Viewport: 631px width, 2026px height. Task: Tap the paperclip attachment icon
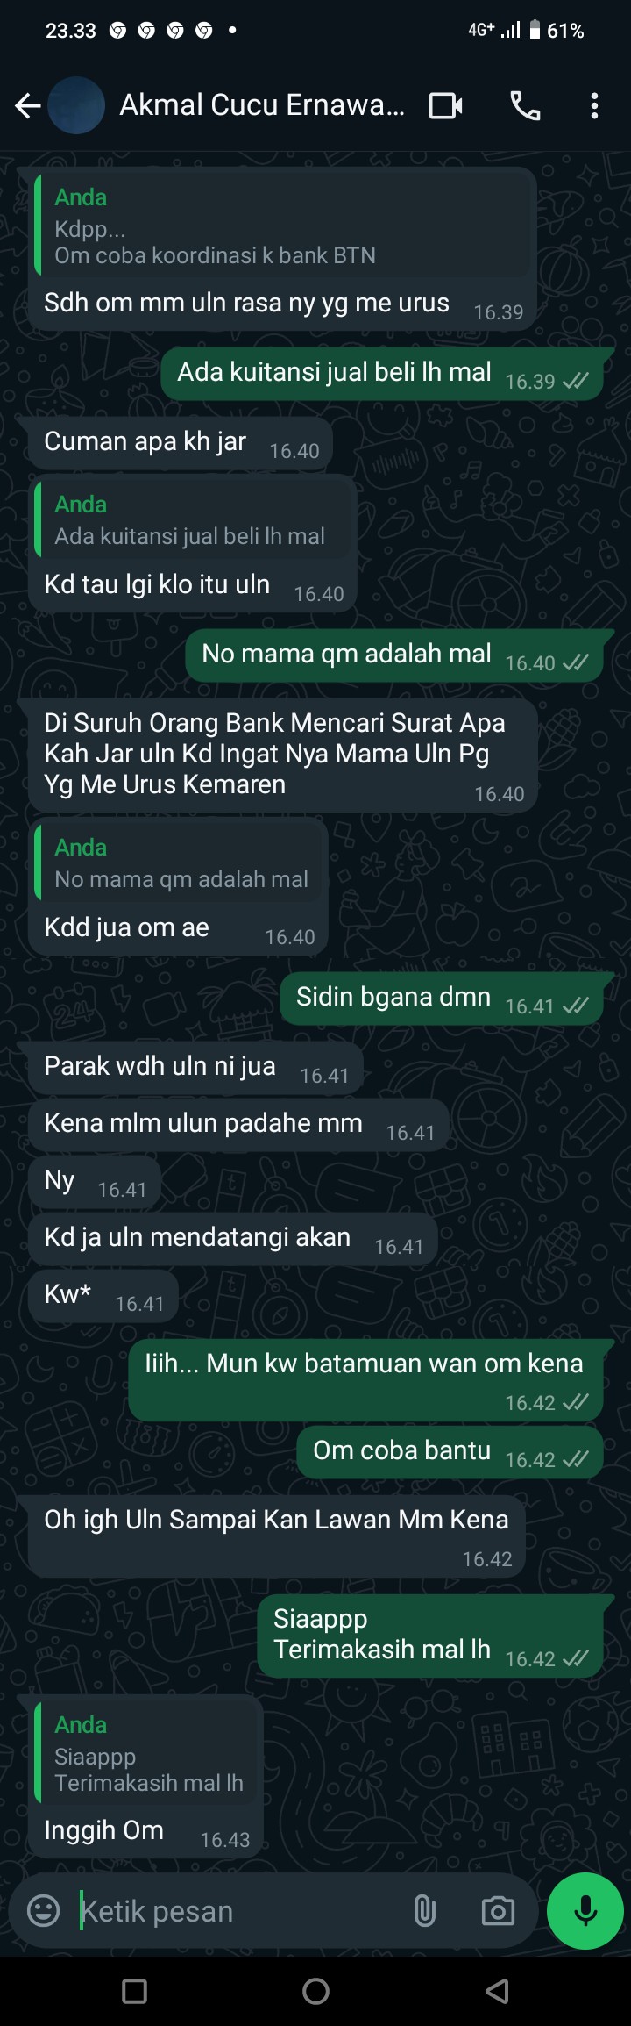tap(424, 1910)
